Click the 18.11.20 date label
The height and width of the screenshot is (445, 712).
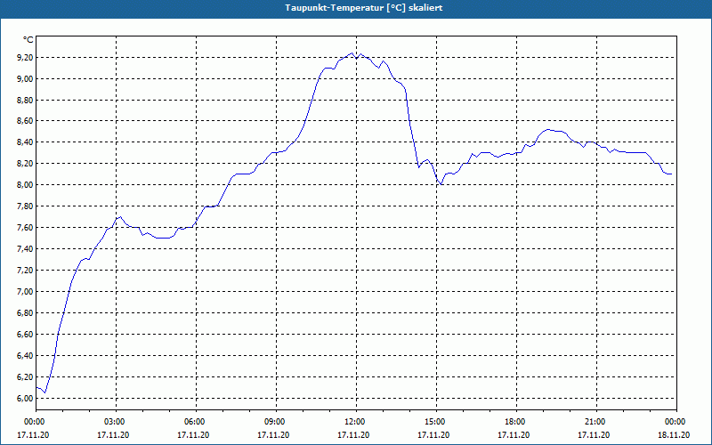674,435
